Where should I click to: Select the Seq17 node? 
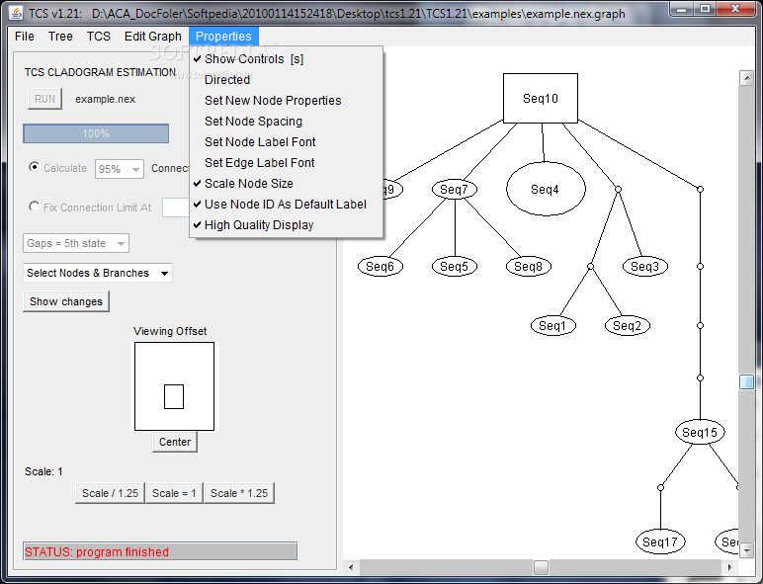(x=660, y=542)
